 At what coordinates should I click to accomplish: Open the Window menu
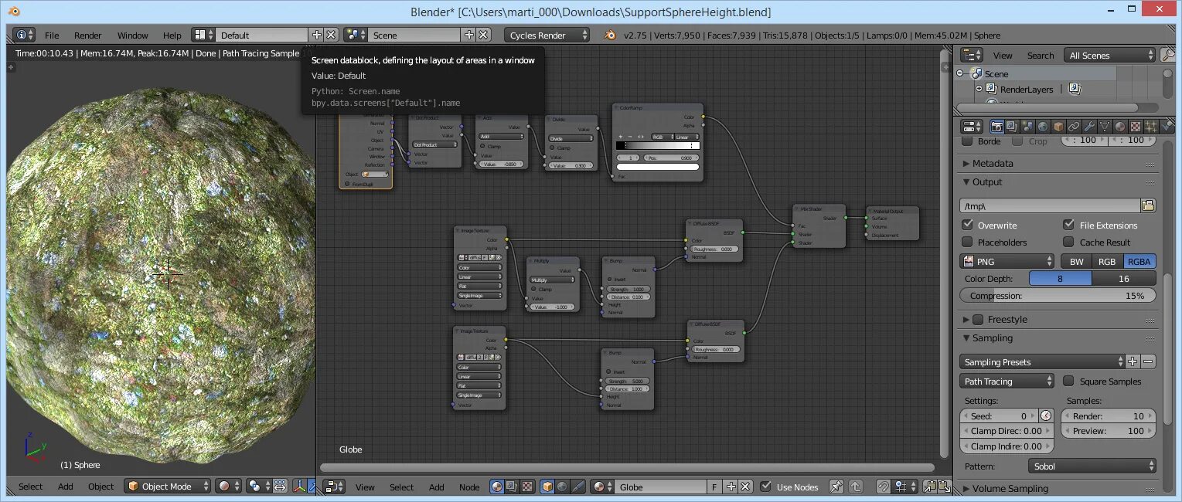[132, 35]
